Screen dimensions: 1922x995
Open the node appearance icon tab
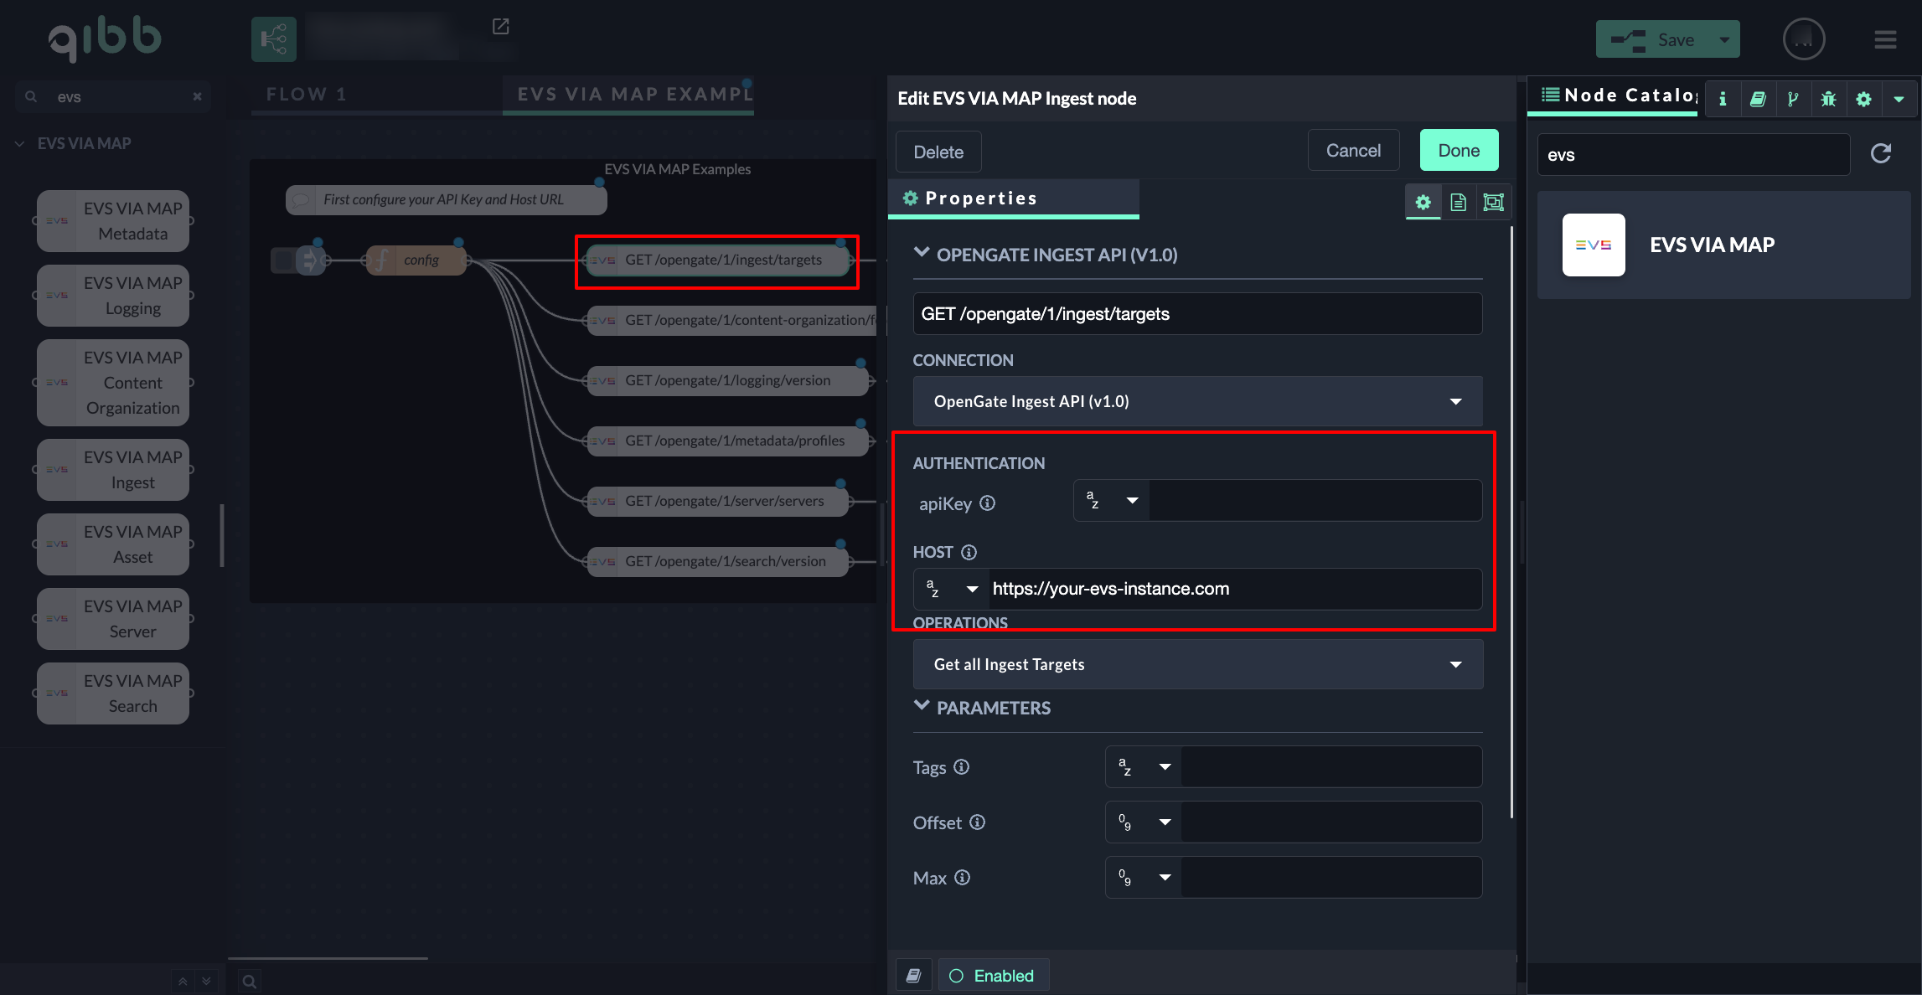[x=1493, y=202]
